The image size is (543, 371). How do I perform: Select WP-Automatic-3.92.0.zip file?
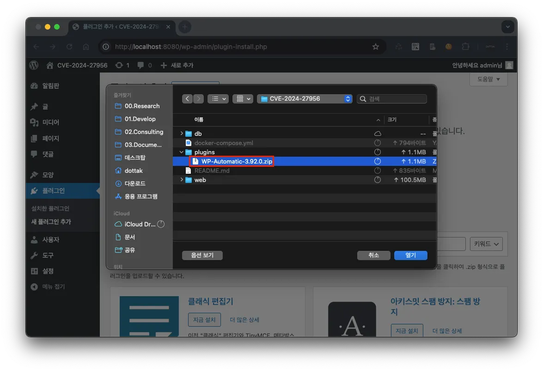(305, 161)
